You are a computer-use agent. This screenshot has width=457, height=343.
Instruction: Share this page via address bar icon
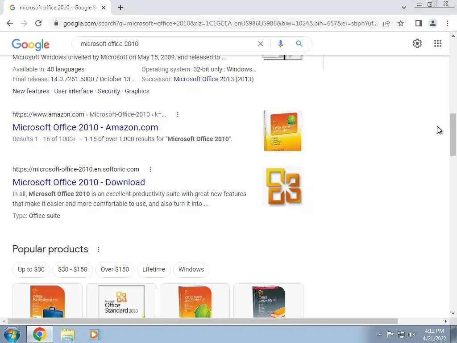386,23
